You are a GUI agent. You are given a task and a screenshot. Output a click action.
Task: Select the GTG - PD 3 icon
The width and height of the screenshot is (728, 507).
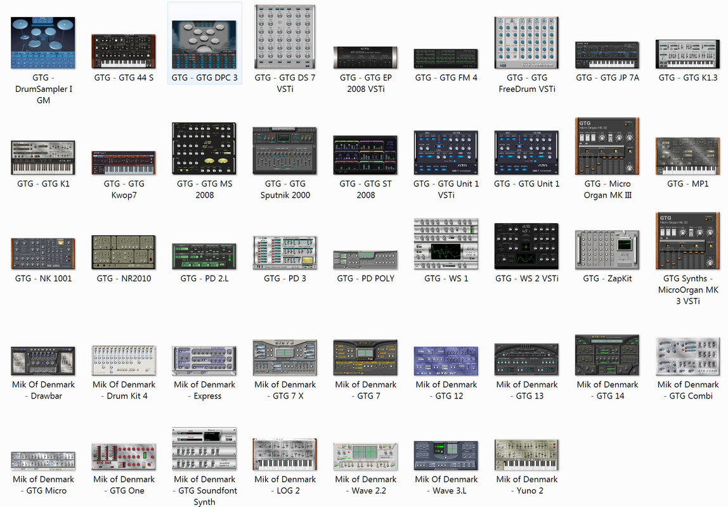(x=285, y=252)
